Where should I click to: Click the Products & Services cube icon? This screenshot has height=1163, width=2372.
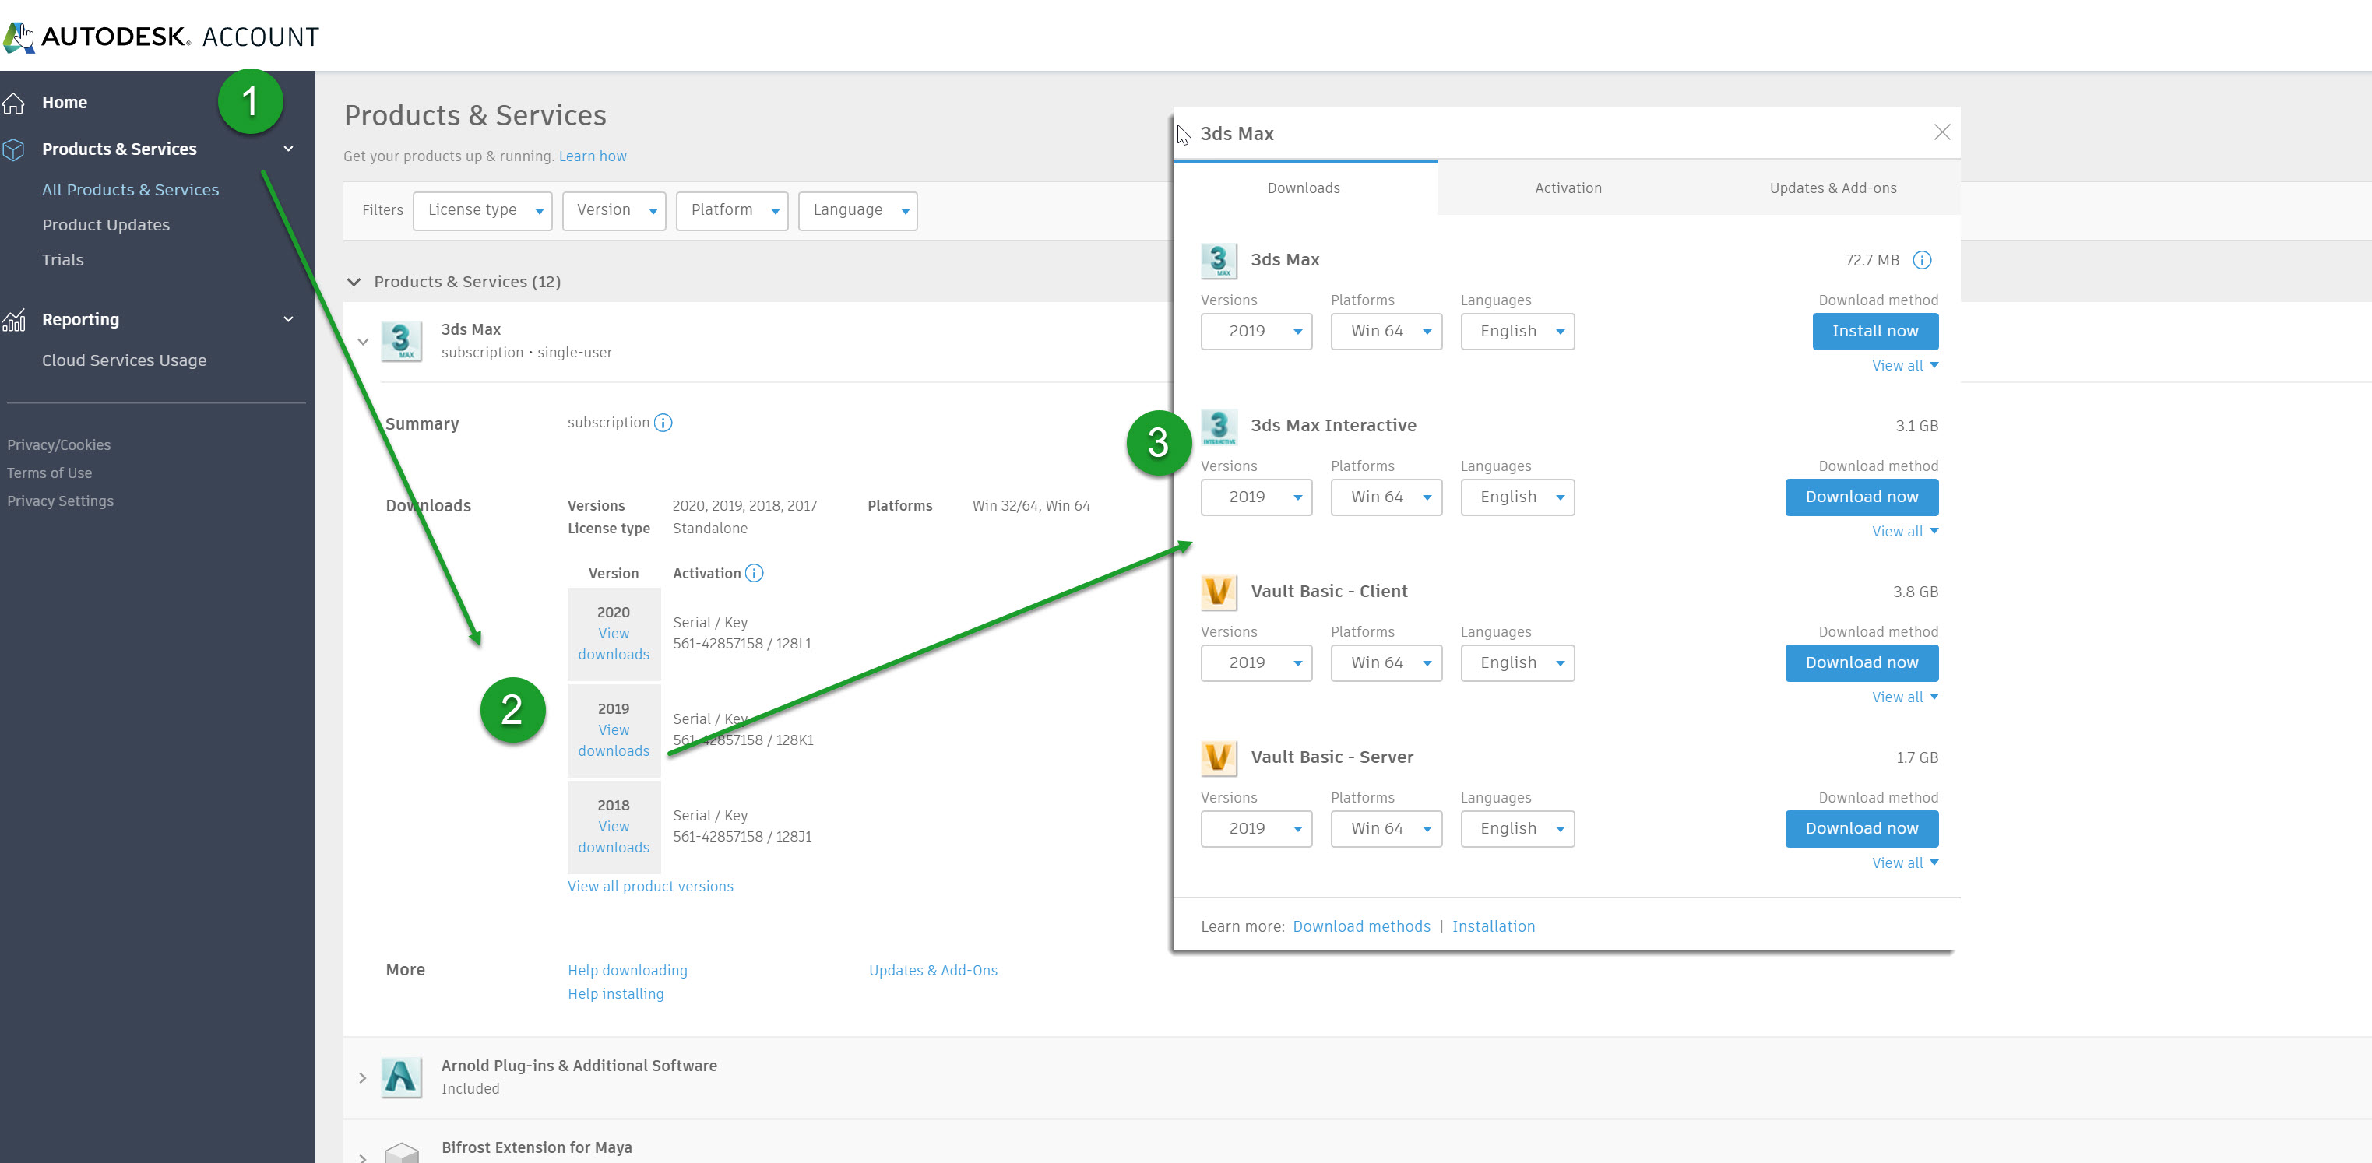point(14,149)
